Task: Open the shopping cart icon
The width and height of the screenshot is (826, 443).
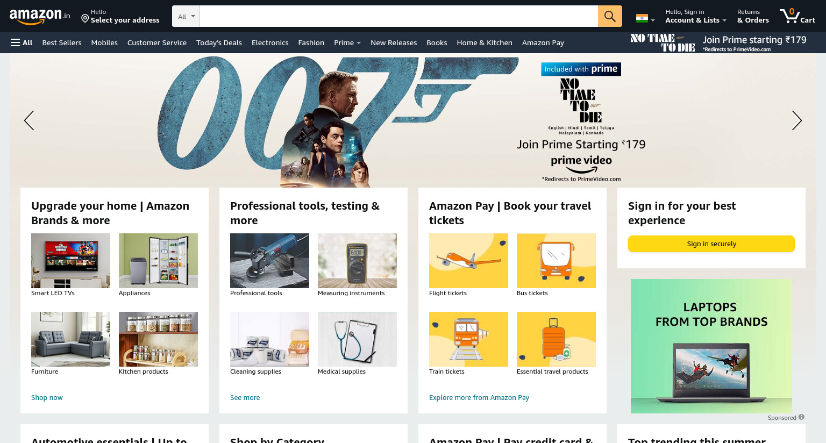Action: [797, 16]
